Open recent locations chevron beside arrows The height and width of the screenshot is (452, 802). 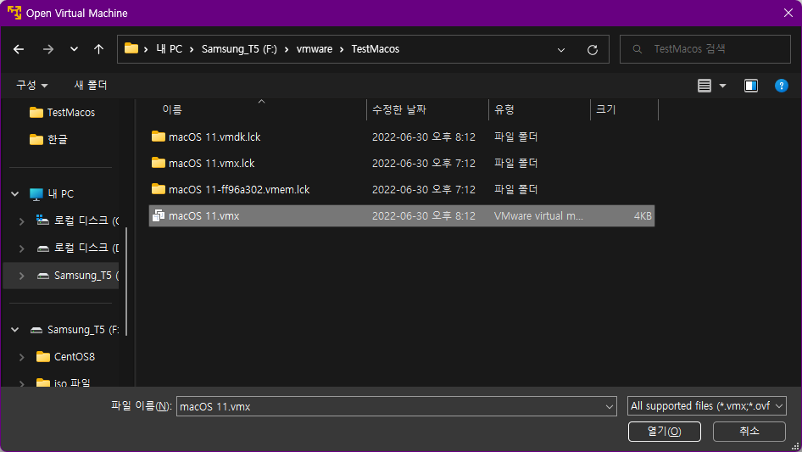coord(74,49)
